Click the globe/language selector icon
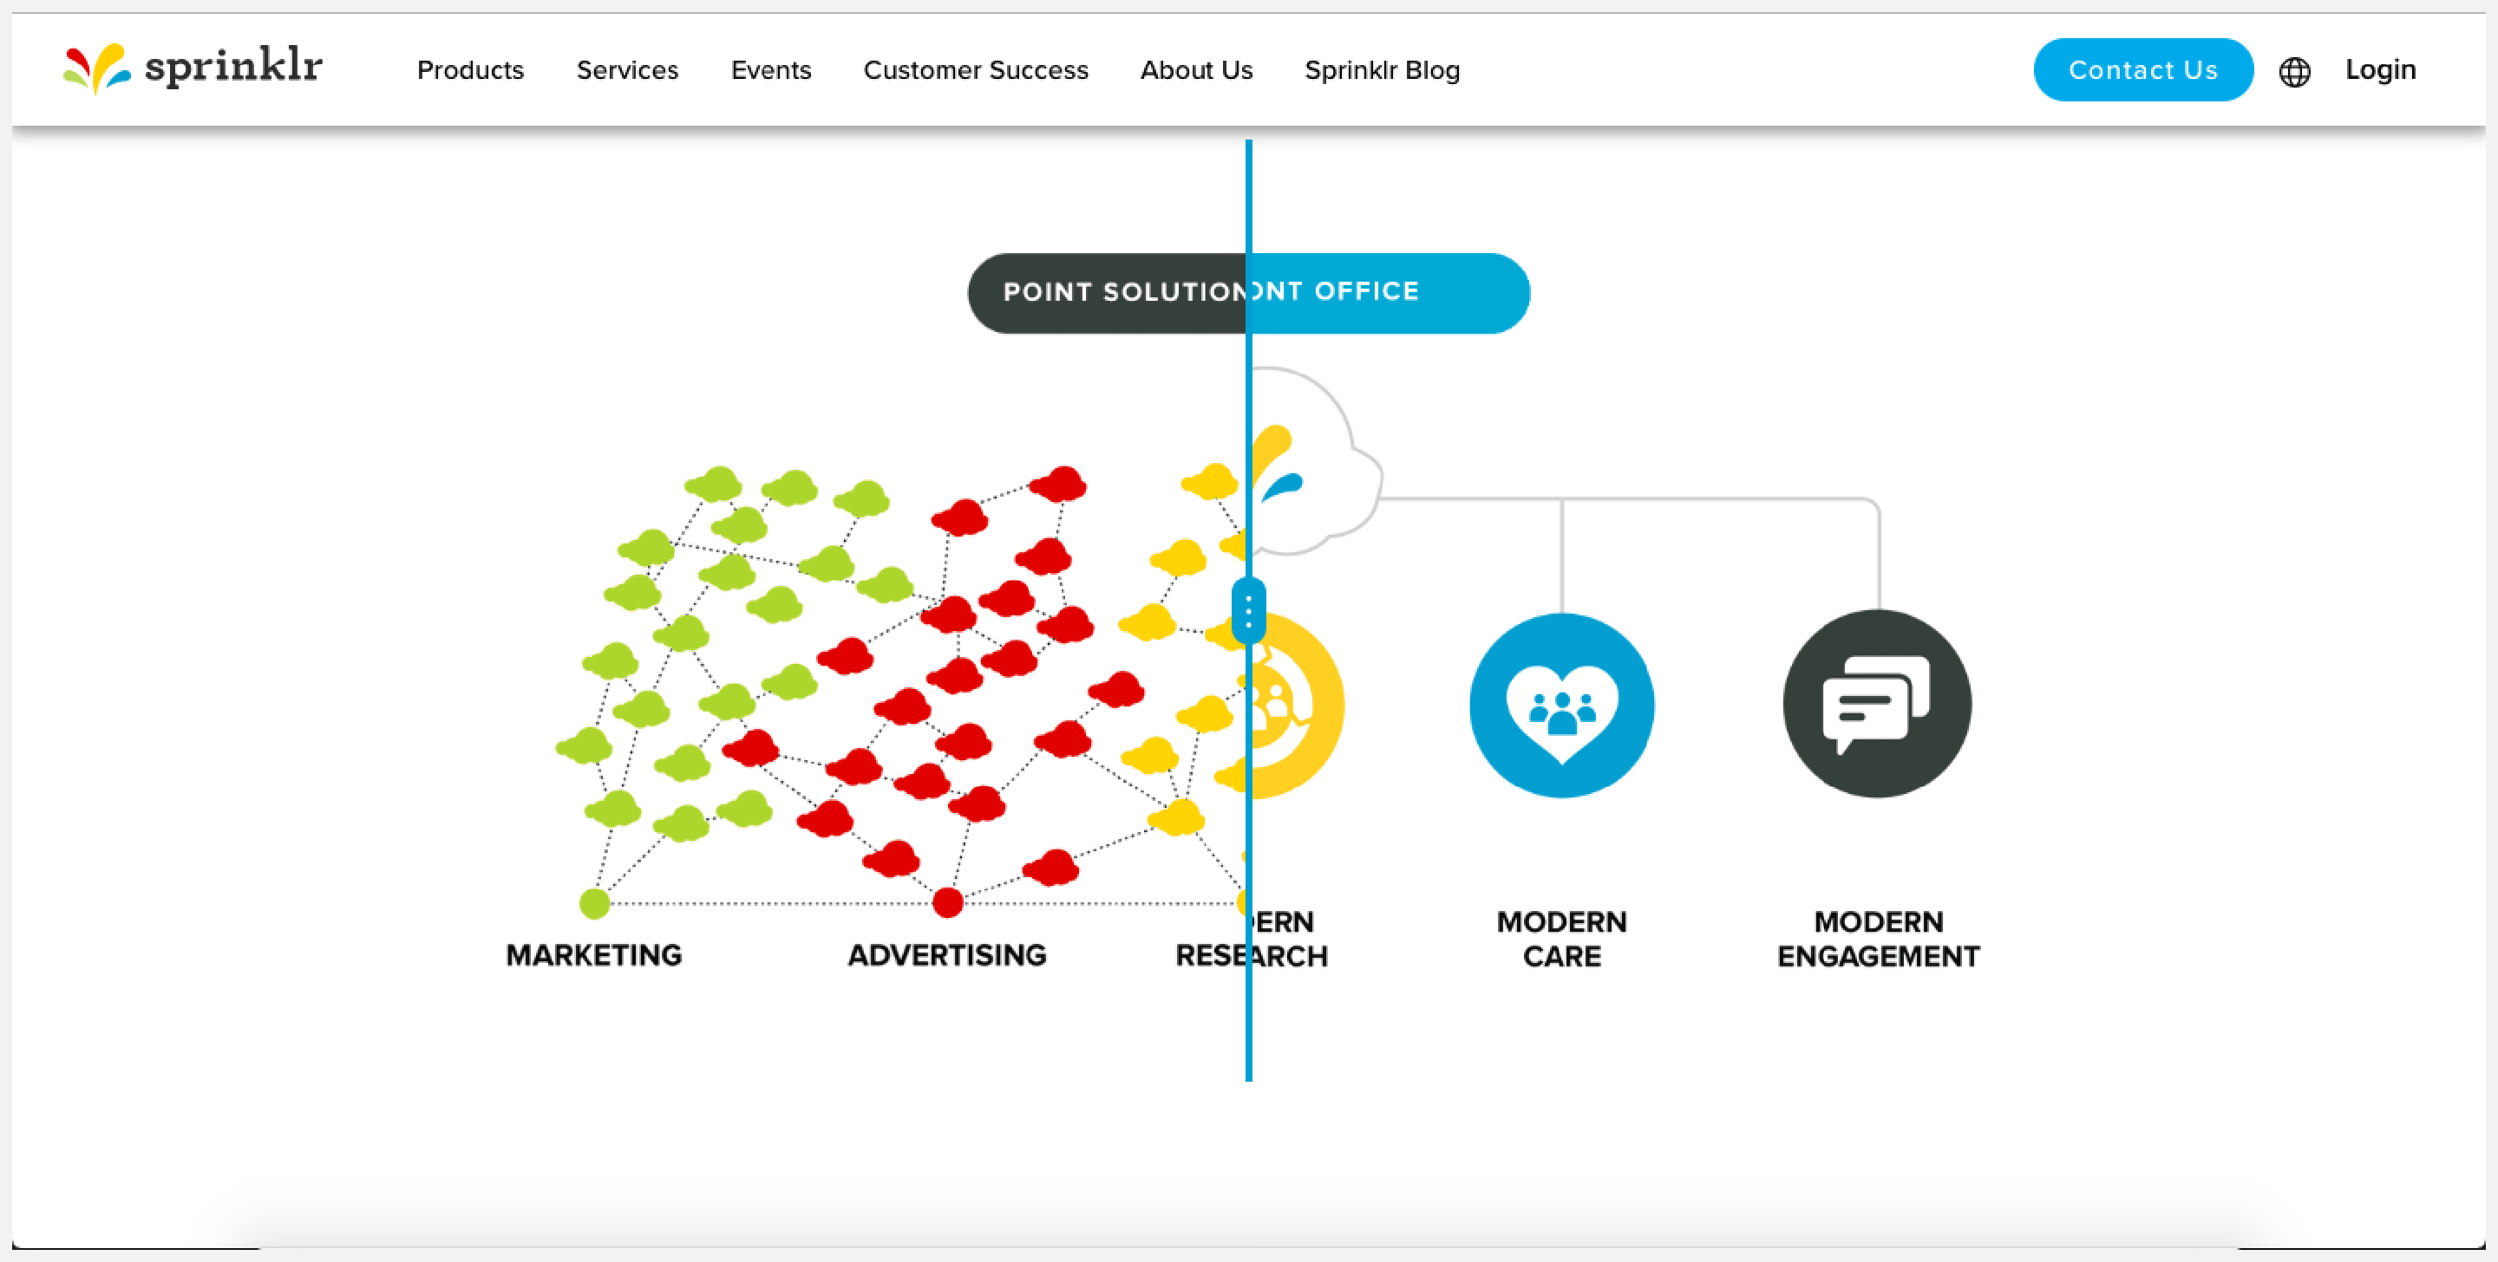Image resolution: width=2498 pixels, height=1262 pixels. (x=2293, y=71)
